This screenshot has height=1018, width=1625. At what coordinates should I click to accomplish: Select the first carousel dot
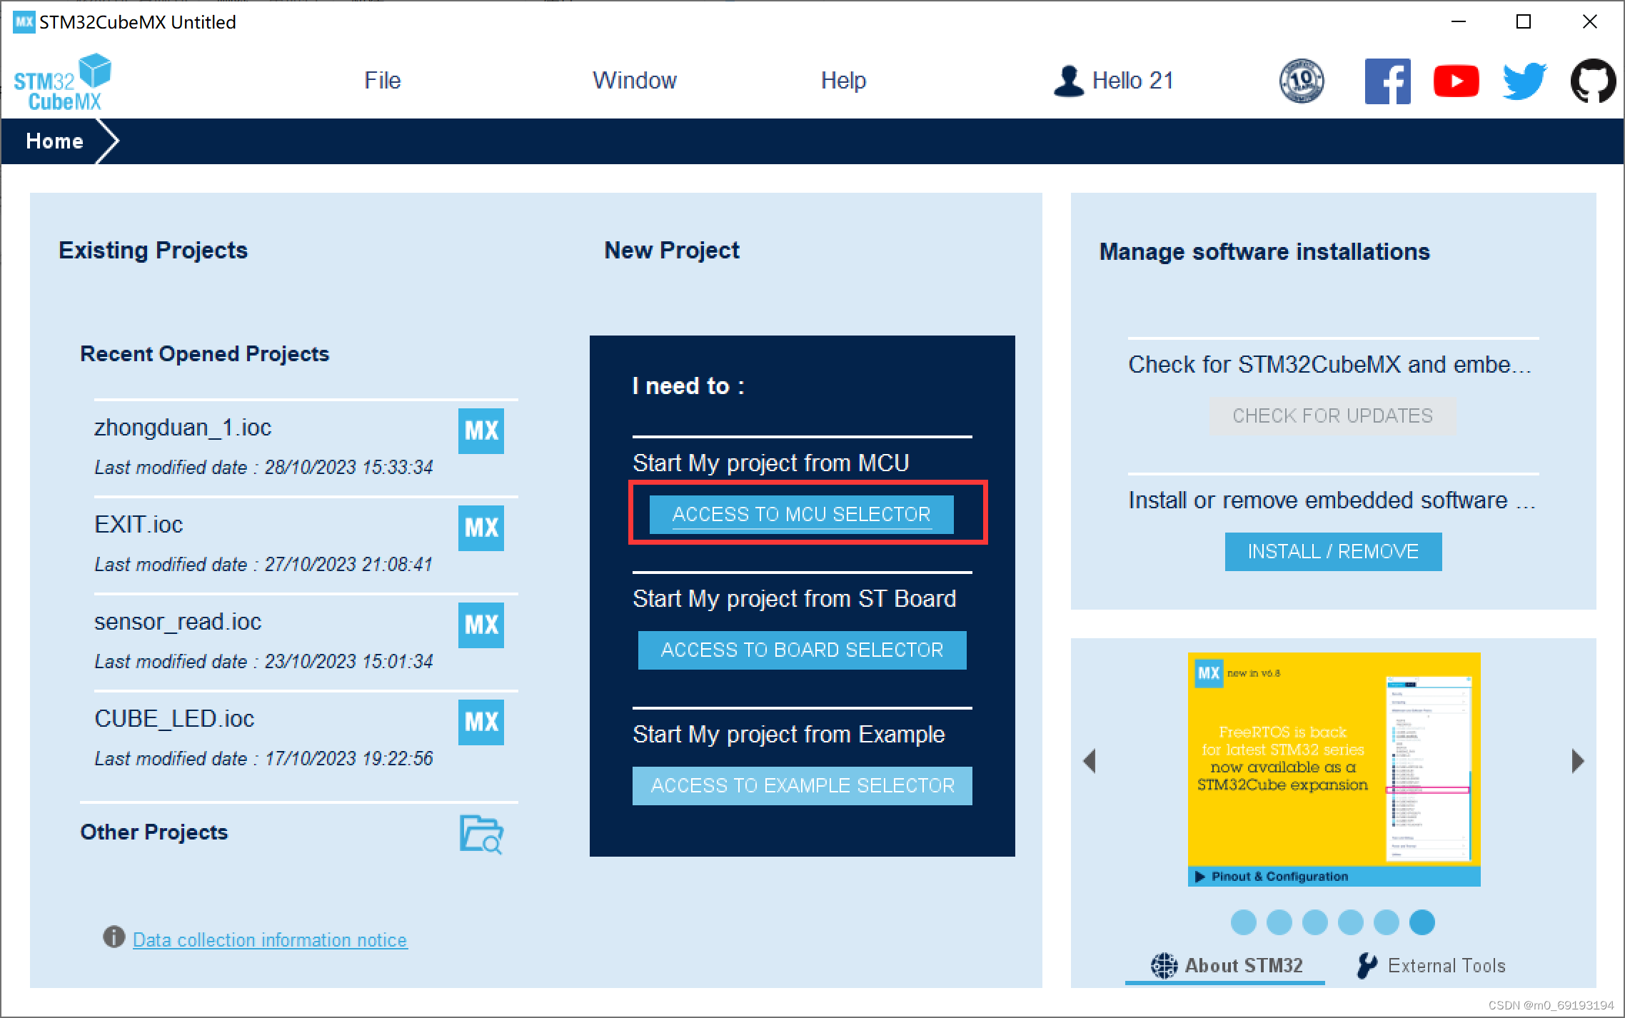(x=1243, y=922)
